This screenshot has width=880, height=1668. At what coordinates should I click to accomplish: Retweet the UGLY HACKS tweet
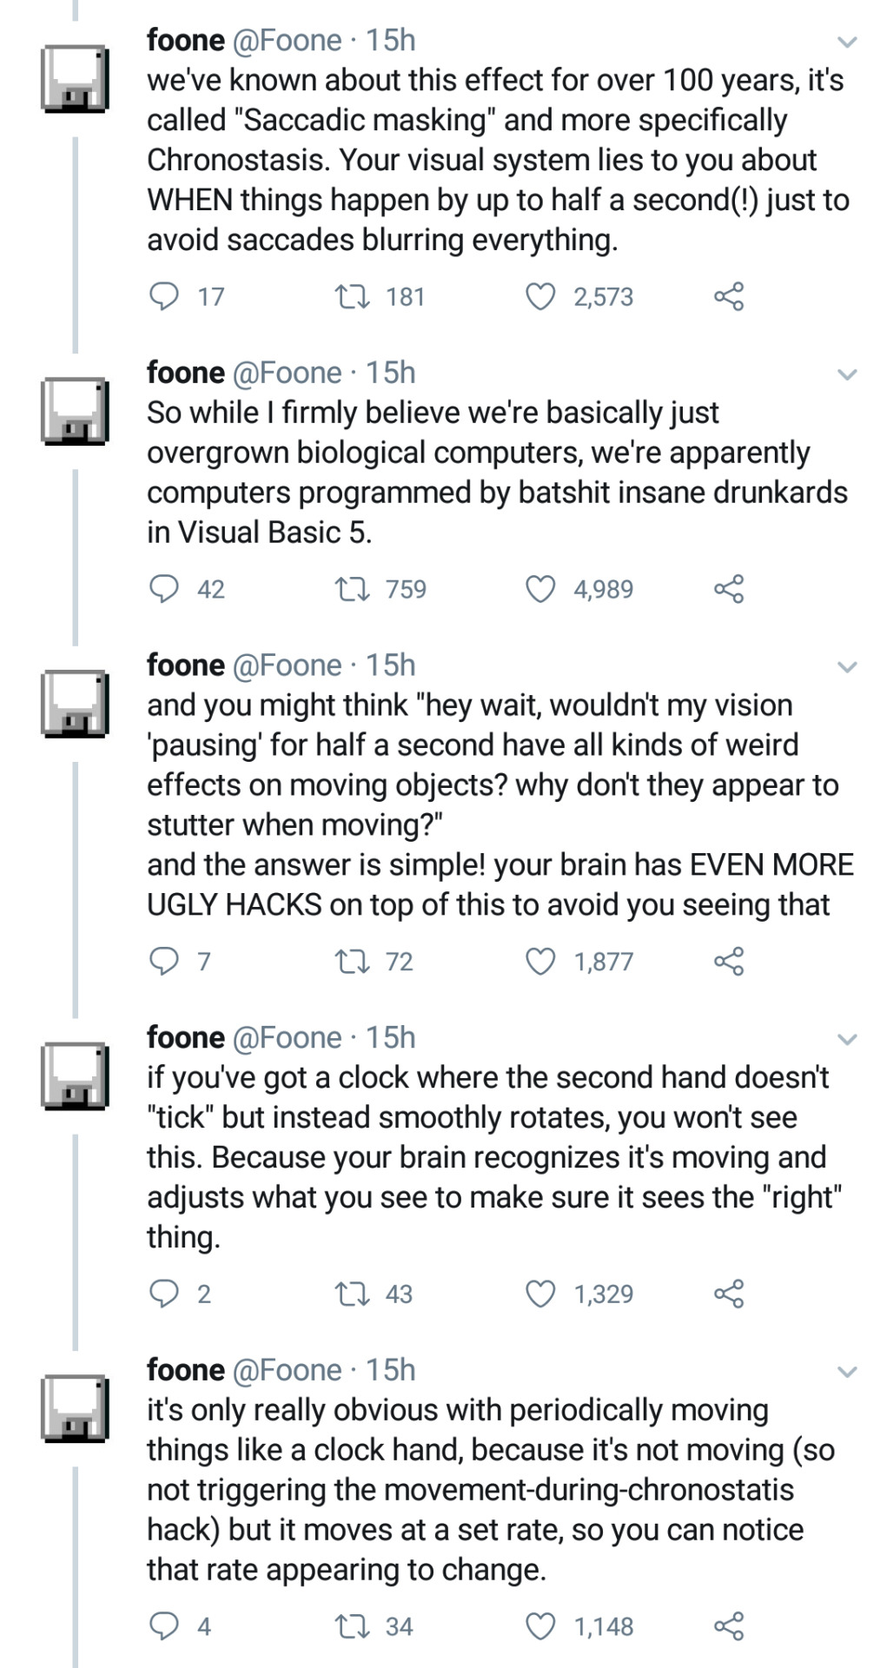[351, 962]
